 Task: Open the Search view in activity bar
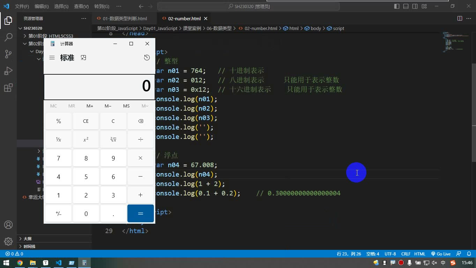click(8, 37)
